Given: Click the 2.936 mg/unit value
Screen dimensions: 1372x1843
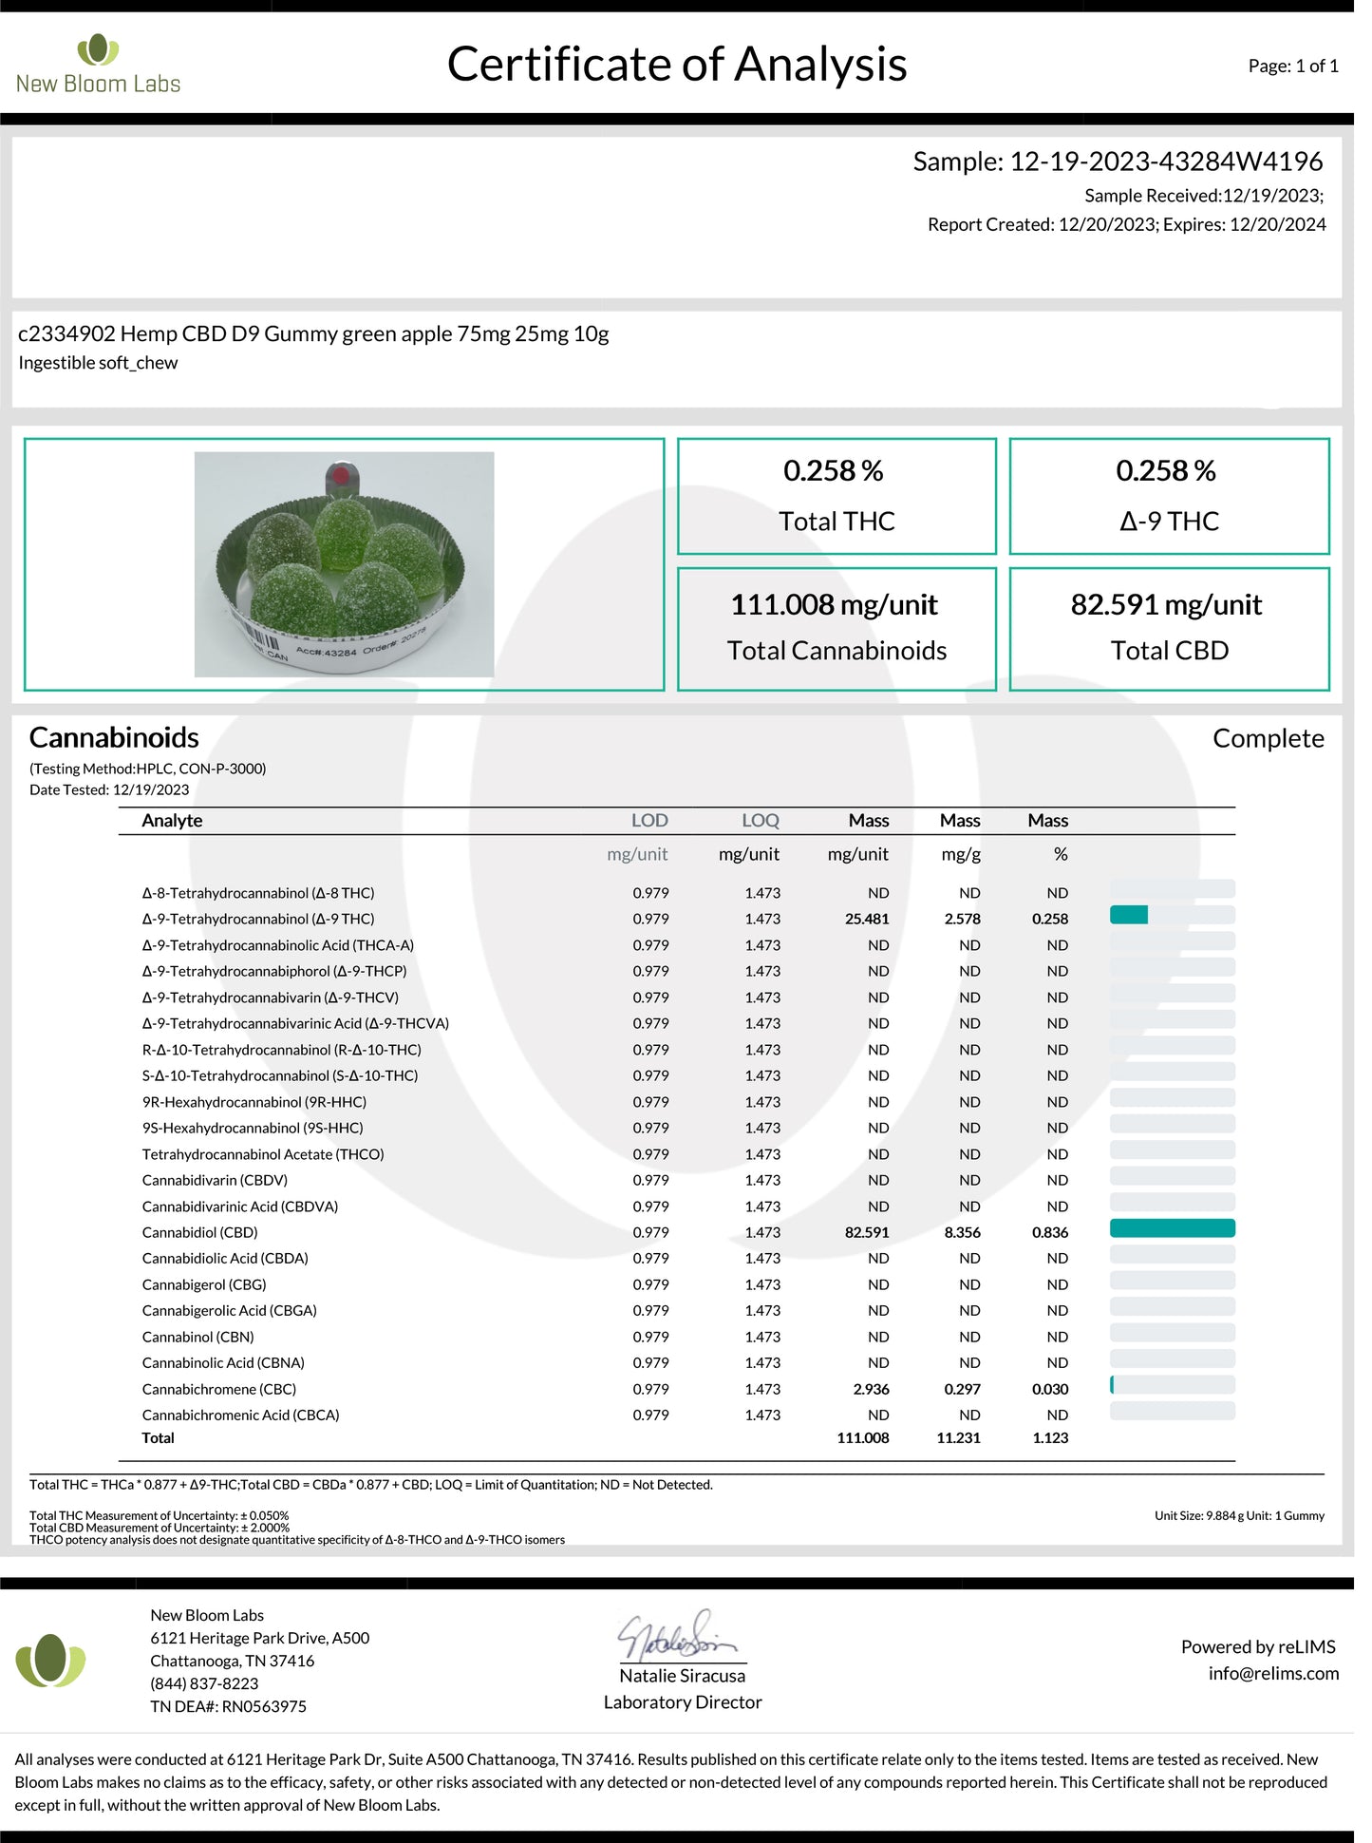Looking at the screenshot, I should 871,1389.
